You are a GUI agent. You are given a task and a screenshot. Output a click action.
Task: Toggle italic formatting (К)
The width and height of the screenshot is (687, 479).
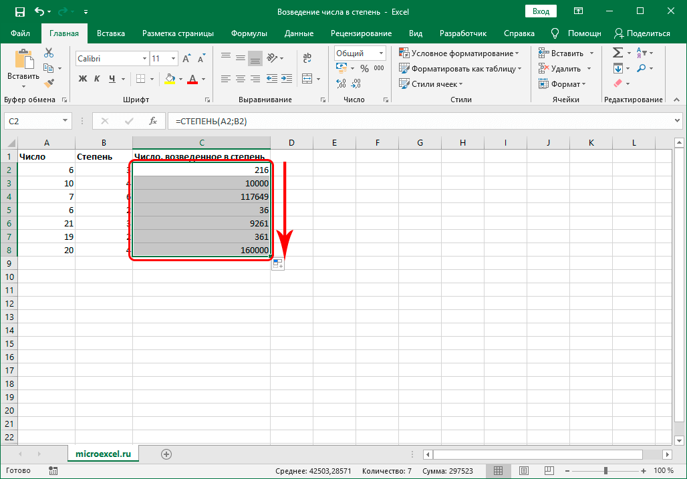[x=98, y=79]
